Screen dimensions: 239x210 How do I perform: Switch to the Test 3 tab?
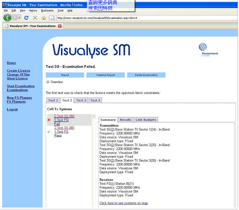(x=81, y=100)
